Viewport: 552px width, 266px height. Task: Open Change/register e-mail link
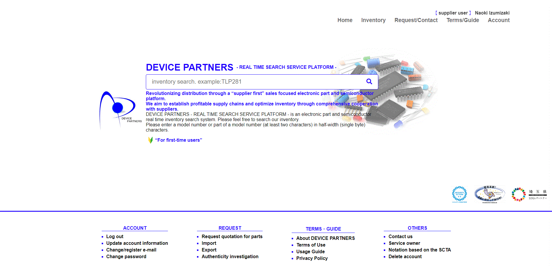(131, 250)
